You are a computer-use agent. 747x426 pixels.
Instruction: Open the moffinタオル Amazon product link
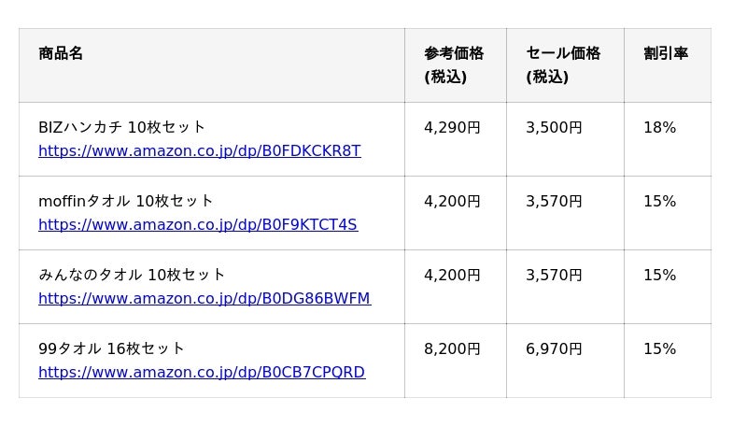coord(197,225)
